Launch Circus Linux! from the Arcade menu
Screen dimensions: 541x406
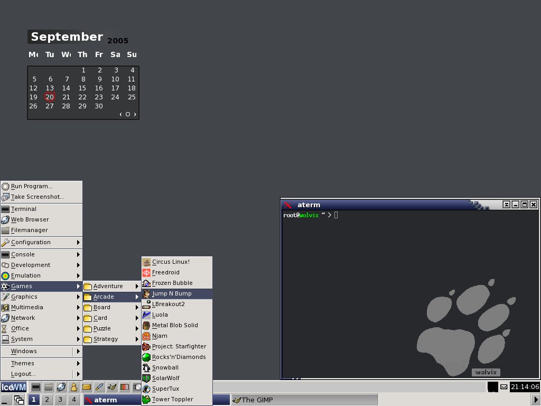pyautogui.click(x=176, y=262)
